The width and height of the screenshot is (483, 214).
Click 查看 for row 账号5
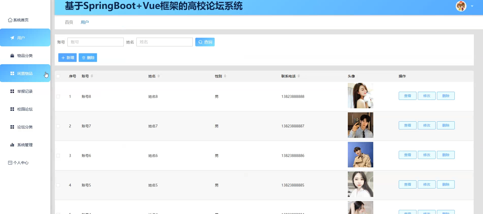(408, 184)
